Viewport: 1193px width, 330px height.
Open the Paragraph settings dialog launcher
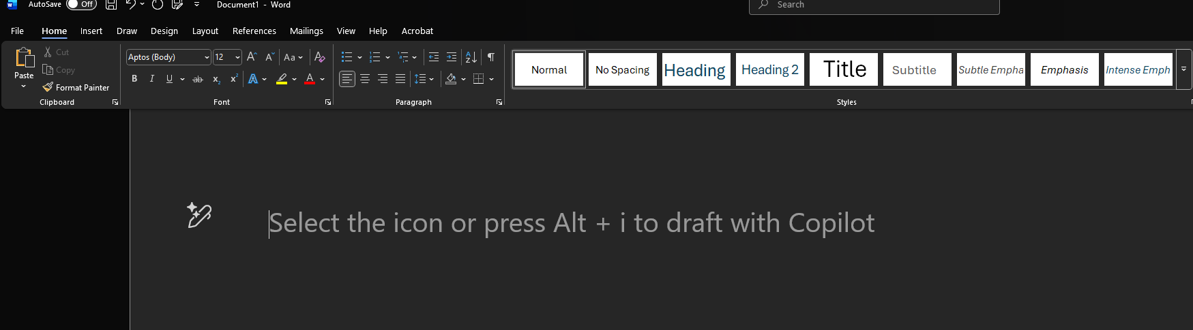pos(499,102)
